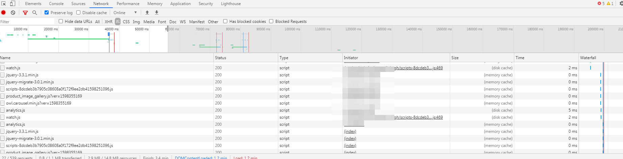Select the XHR request type filter

tap(108, 22)
